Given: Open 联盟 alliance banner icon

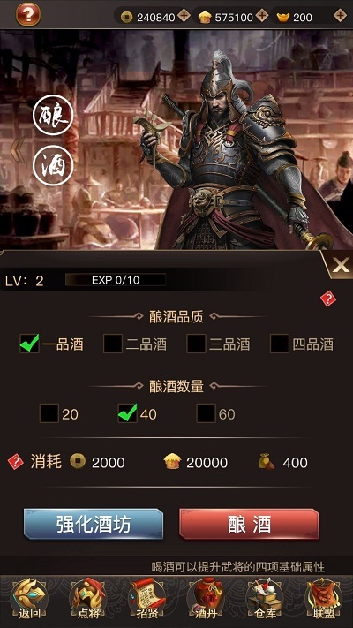Looking at the screenshot, I should point(323,599).
